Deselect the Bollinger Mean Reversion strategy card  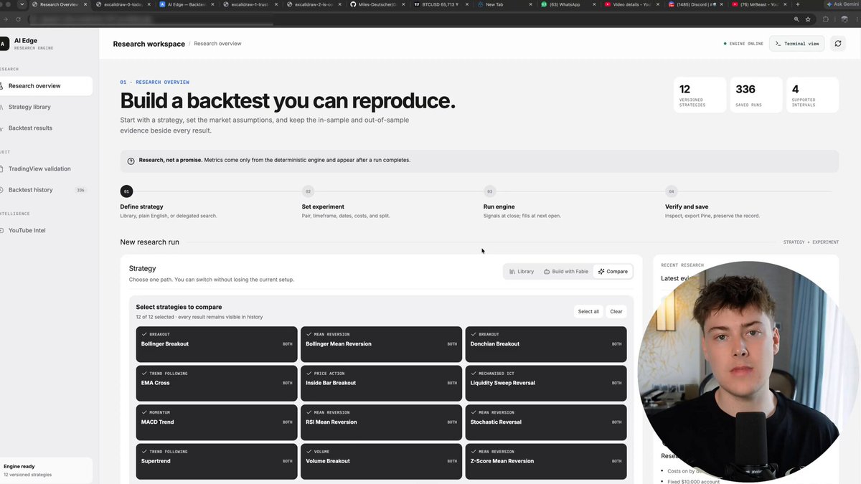pyautogui.click(x=381, y=344)
